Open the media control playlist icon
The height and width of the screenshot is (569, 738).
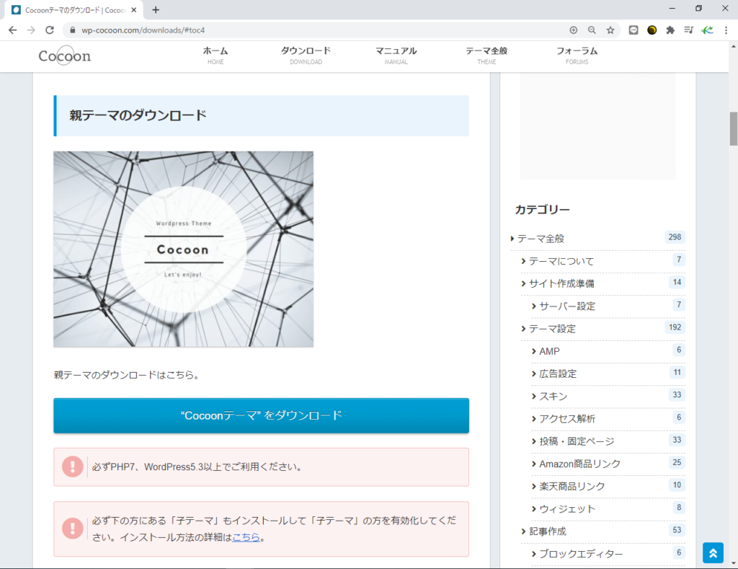coord(688,30)
